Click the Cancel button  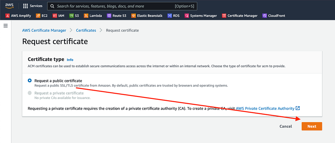286,126
